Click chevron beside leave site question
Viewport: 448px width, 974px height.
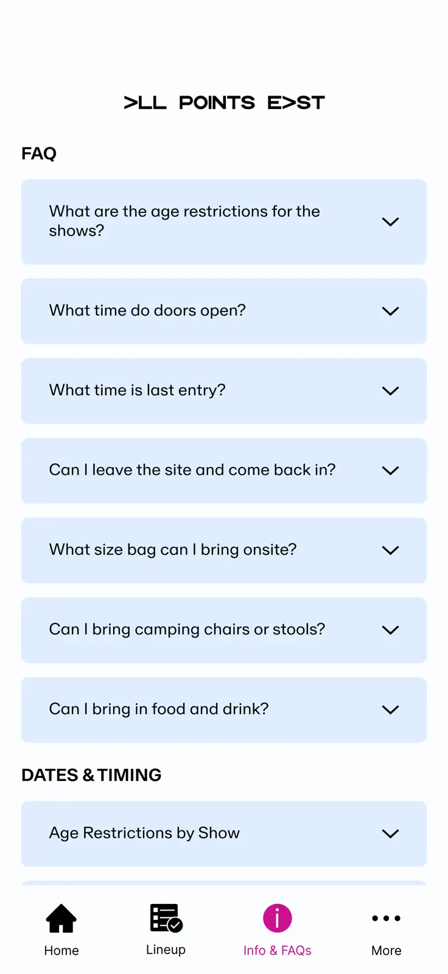pyautogui.click(x=390, y=471)
